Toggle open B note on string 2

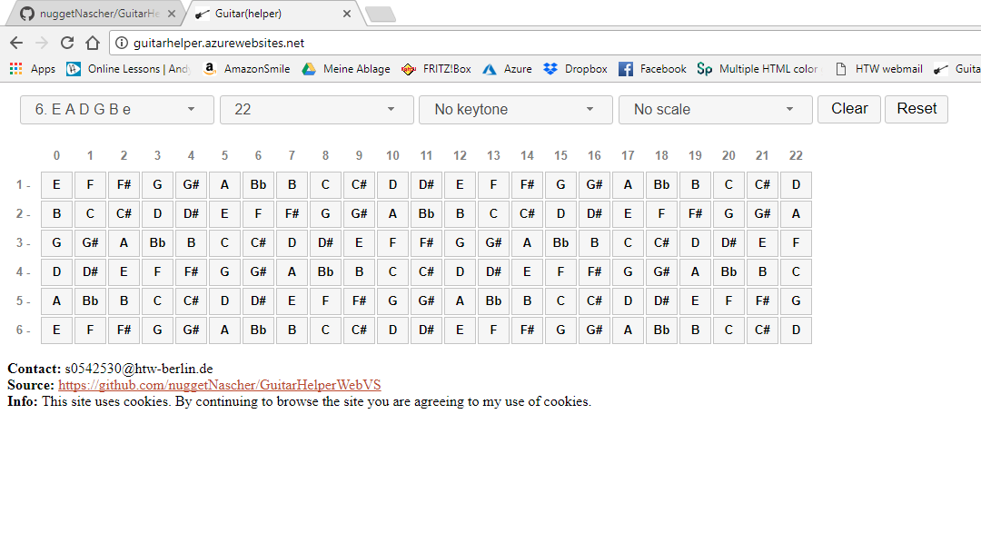pyautogui.click(x=56, y=213)
